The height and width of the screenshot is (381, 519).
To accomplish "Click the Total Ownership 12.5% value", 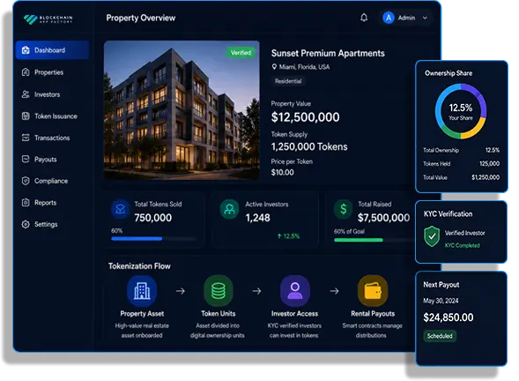I will pyautogui.click(x=493, y=150).
